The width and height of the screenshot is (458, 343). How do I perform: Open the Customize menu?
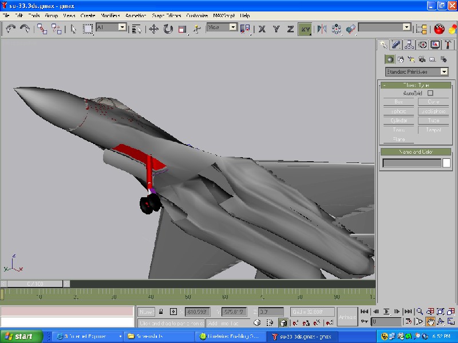197,16
